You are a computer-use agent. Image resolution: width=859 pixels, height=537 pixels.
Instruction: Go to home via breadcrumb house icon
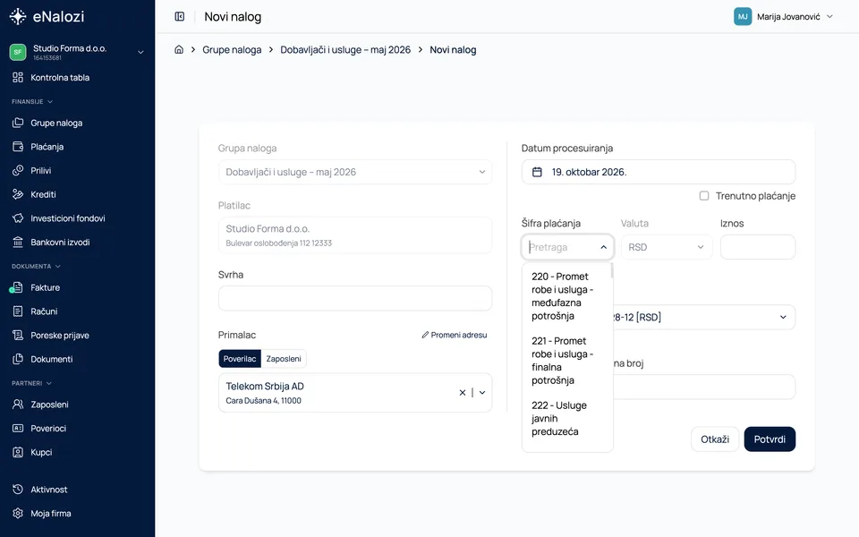179,50
